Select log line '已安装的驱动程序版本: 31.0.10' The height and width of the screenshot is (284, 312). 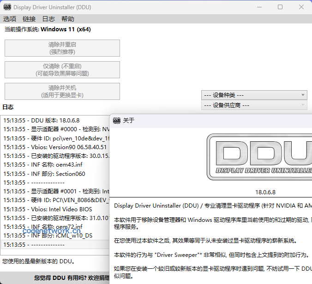(55, 218)
